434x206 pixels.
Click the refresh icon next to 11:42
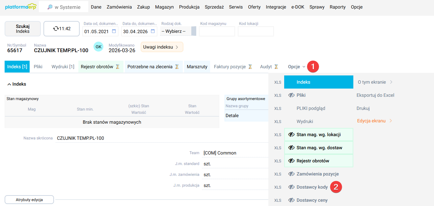(55, 29)
